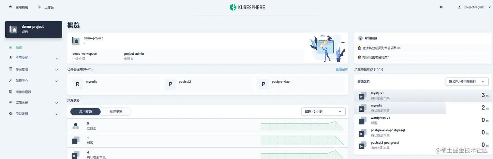This screenshot has height=159, width=493.
Task: Click the Project Settings (项目设置) gear icon
Action: pos(10,114)
